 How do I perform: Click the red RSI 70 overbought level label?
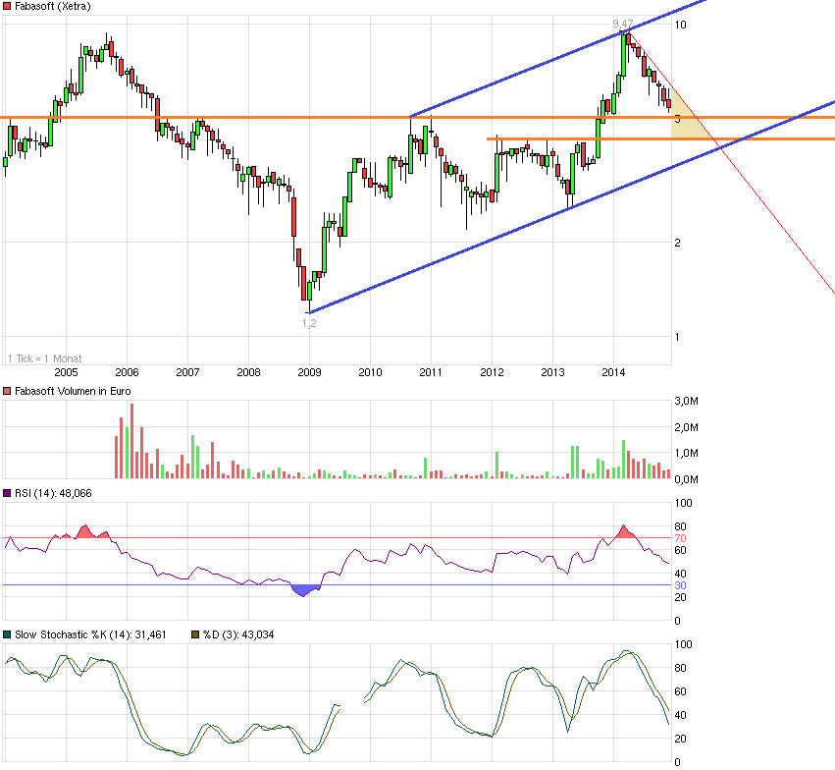click(x=678, y=538)
